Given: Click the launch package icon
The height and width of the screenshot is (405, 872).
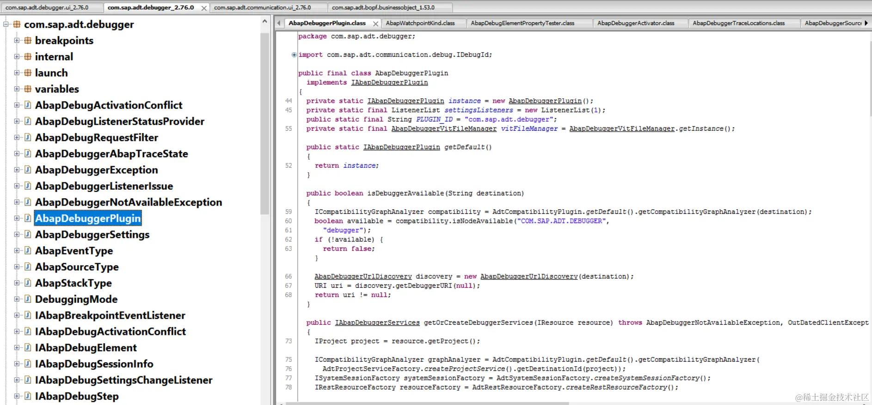Looking at the screenshot, I should [28, 73].
